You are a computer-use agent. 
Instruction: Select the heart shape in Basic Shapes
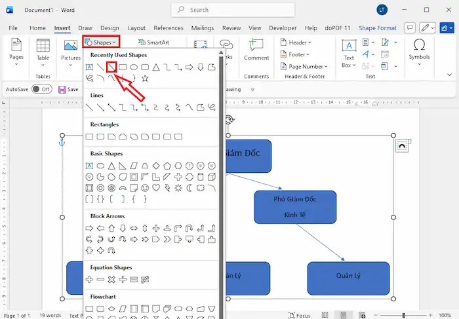pos(156,188)
